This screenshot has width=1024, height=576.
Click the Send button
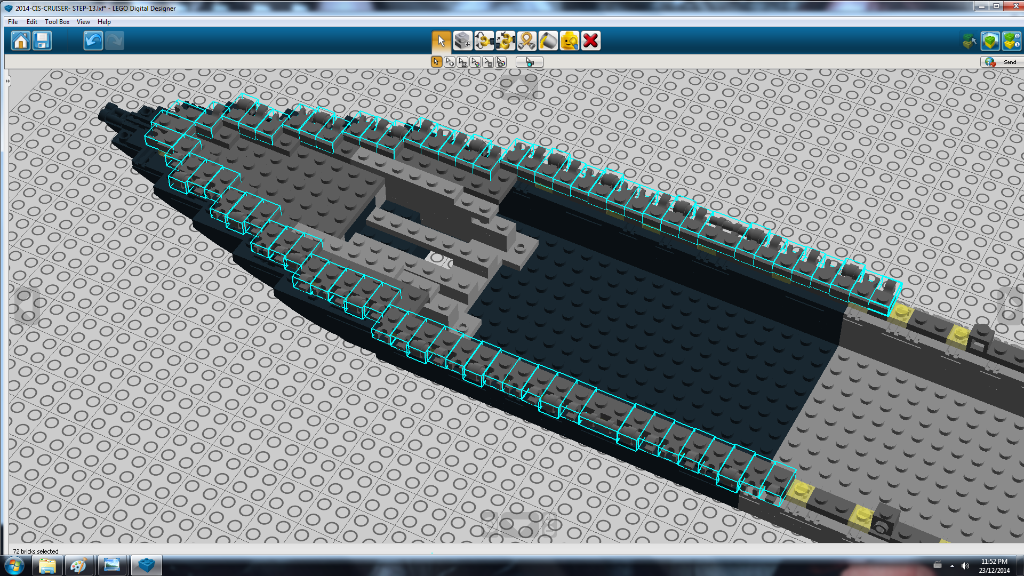pos(1002,62)
